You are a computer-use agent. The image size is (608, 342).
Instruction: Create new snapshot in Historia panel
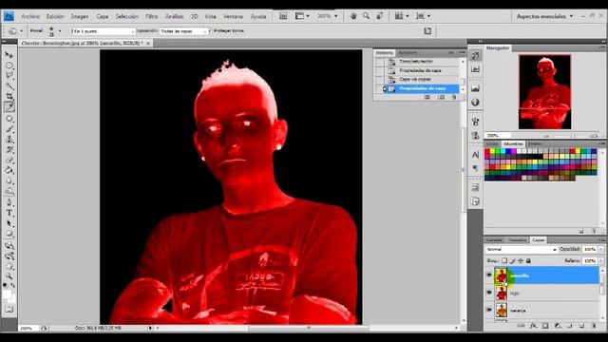point(441,97)
